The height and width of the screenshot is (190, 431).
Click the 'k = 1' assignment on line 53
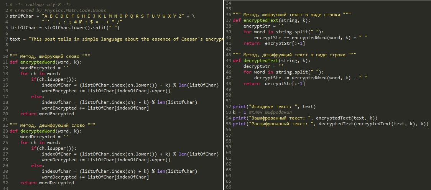(x=239, y=112)
